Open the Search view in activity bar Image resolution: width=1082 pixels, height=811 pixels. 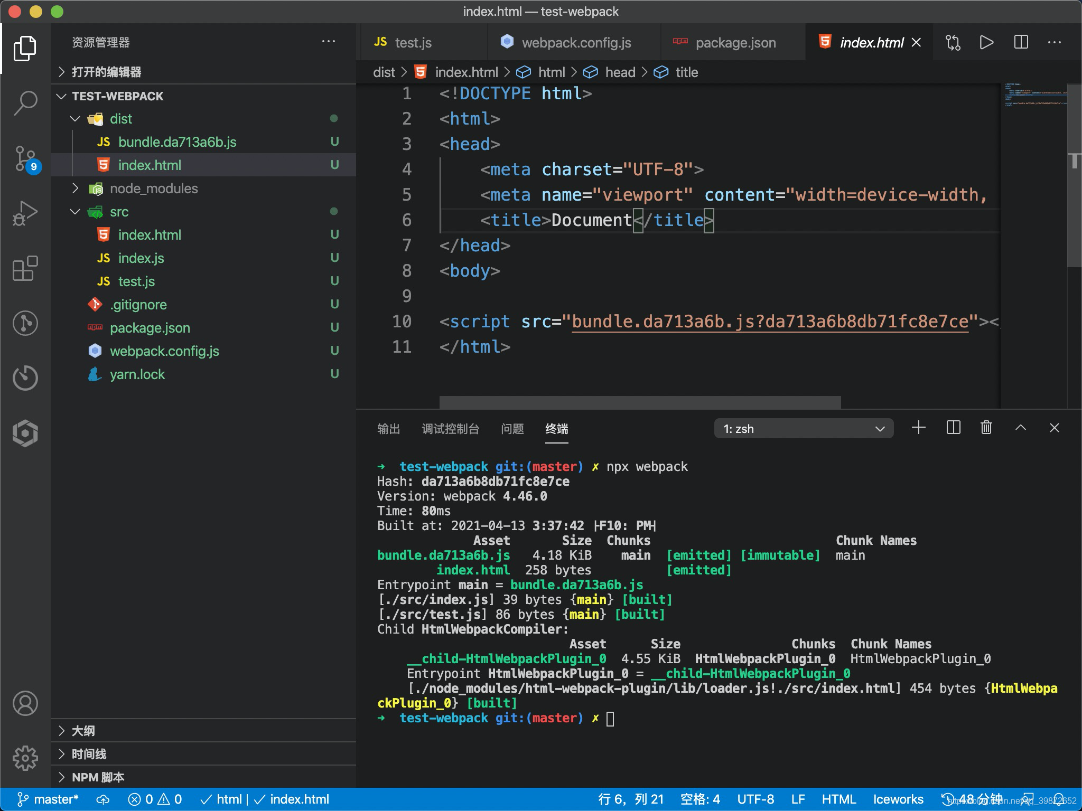[25, 103]
